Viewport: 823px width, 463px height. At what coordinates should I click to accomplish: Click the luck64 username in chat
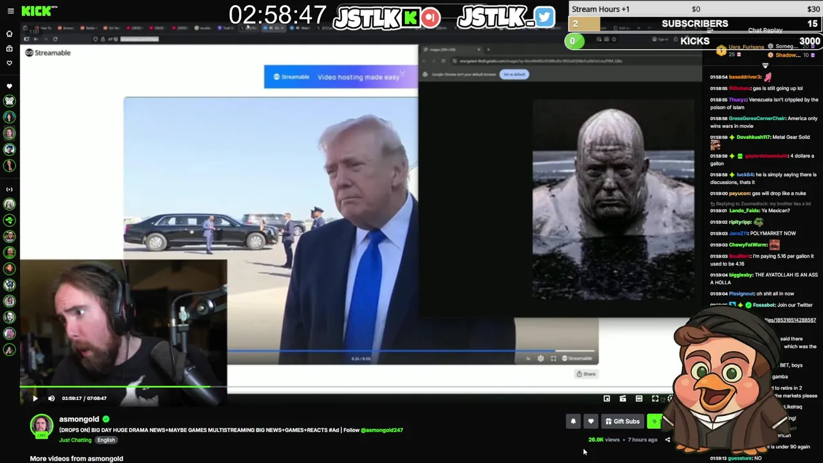tap(745, 174)
